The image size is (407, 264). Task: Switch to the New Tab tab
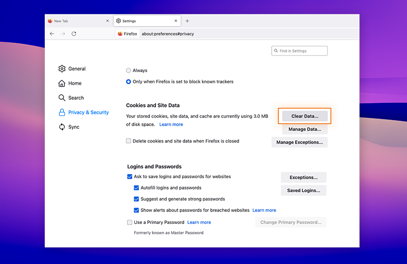pyautogui.click(x=79, y=21)
